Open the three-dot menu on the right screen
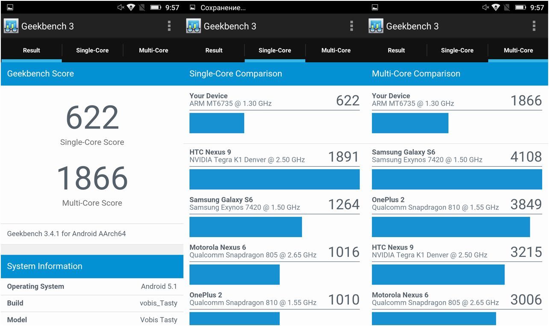Screen dimensions: 549x326 (534, 26)
